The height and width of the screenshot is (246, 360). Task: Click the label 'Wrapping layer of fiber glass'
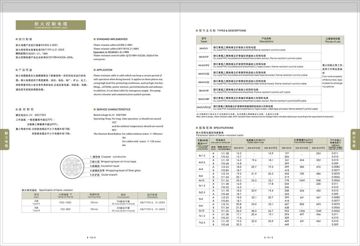(x=123, y=170)
